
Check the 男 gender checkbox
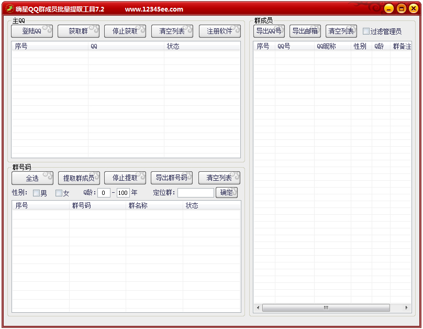click(36, 193)
